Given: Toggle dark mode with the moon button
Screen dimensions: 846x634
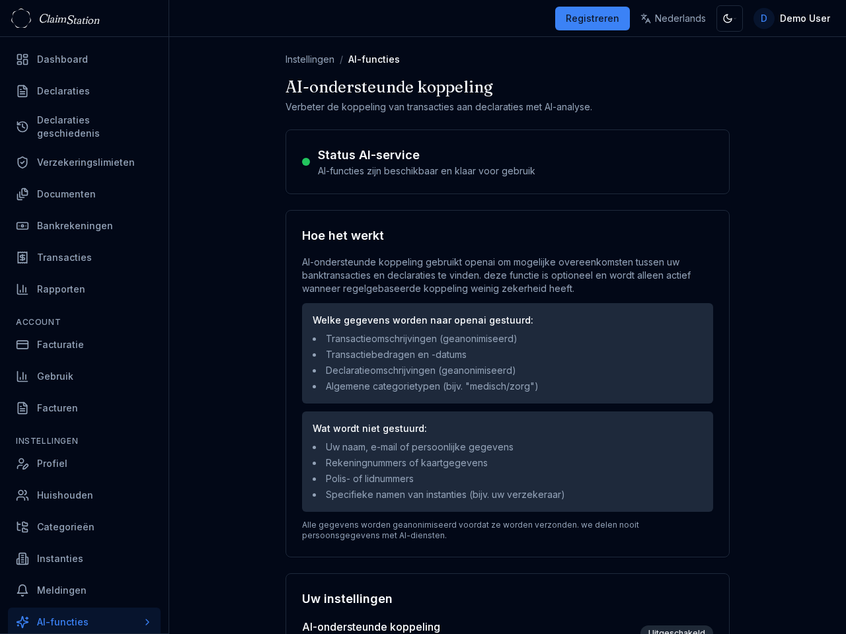Looking at the screenshot, I should tap(729, 18).
